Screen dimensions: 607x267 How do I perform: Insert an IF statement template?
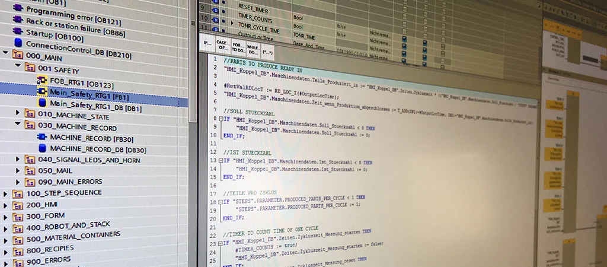(207, 43)
